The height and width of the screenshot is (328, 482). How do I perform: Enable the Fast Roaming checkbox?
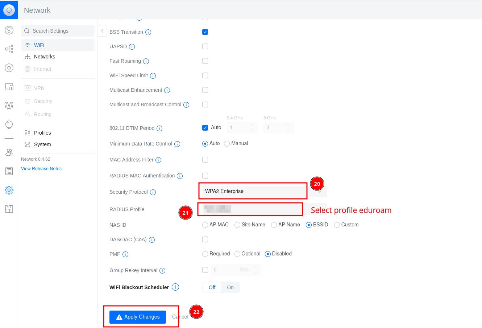[205, 61]
